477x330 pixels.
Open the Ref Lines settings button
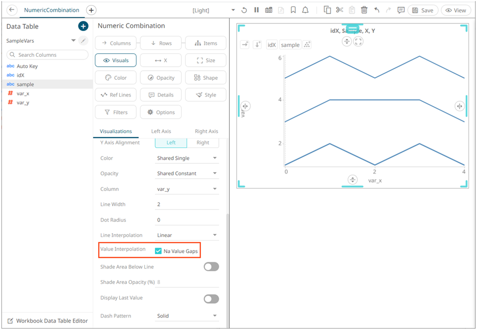(x=116, y=95)
